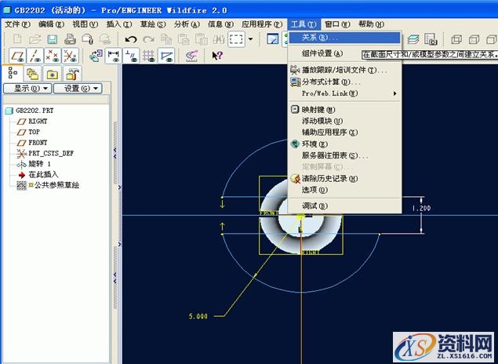Open the 插入 menu
This screenshot has width=498, height=364.
pyautogui.click(x=118, y=24)
